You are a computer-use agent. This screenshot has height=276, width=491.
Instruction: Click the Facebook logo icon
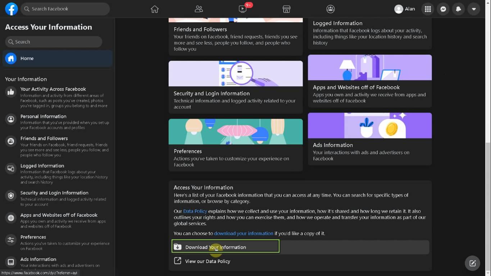(x=12, y=9)
